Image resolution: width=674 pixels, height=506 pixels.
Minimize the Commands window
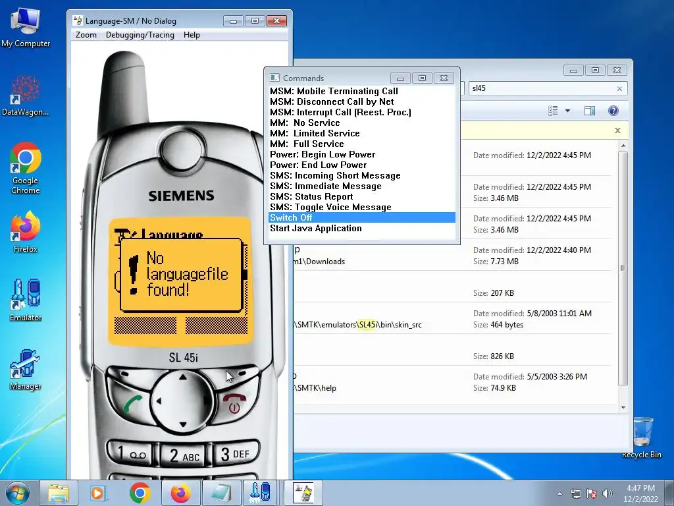click(x=401, y=78)
